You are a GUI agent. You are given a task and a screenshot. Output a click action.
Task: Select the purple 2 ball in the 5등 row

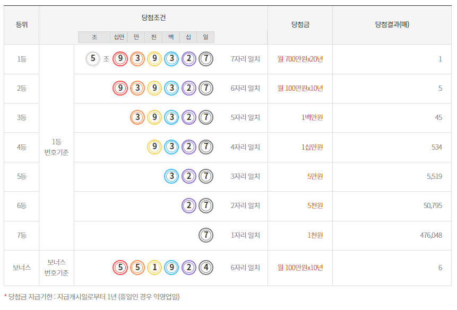click(189, 176)
